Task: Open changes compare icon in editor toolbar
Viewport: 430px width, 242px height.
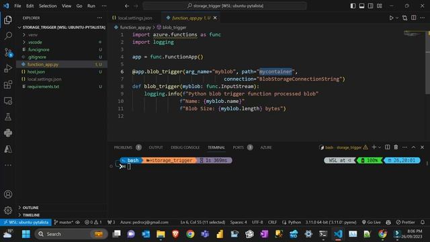Action: (x=404, y=18)
